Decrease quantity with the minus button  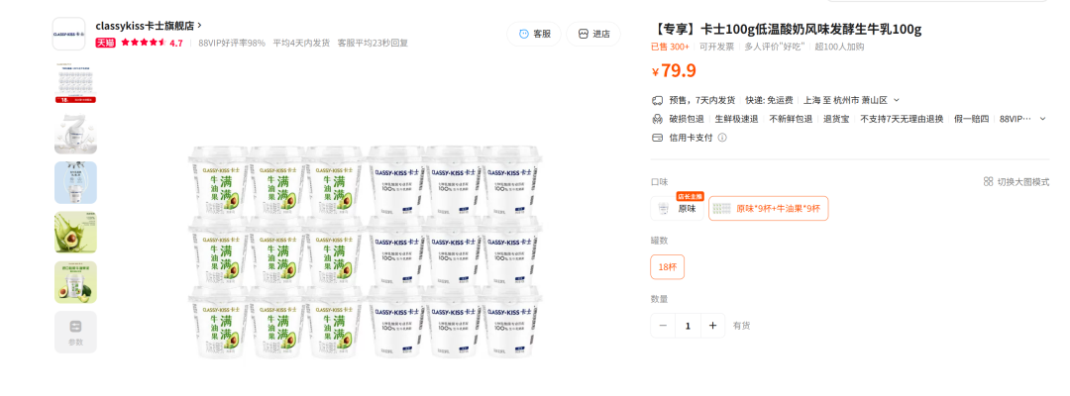(x=663, y=326)
